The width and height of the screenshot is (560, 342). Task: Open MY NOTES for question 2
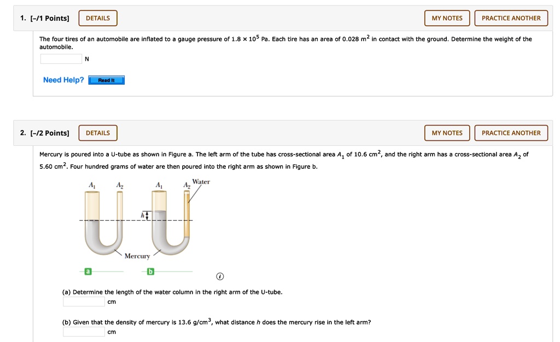pos(447,133)
